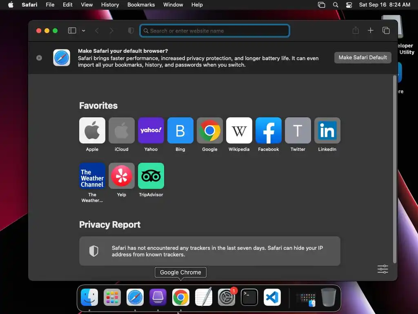Open the View menu
This screenshot has height=314, width=418.
[x=87, y=4]
